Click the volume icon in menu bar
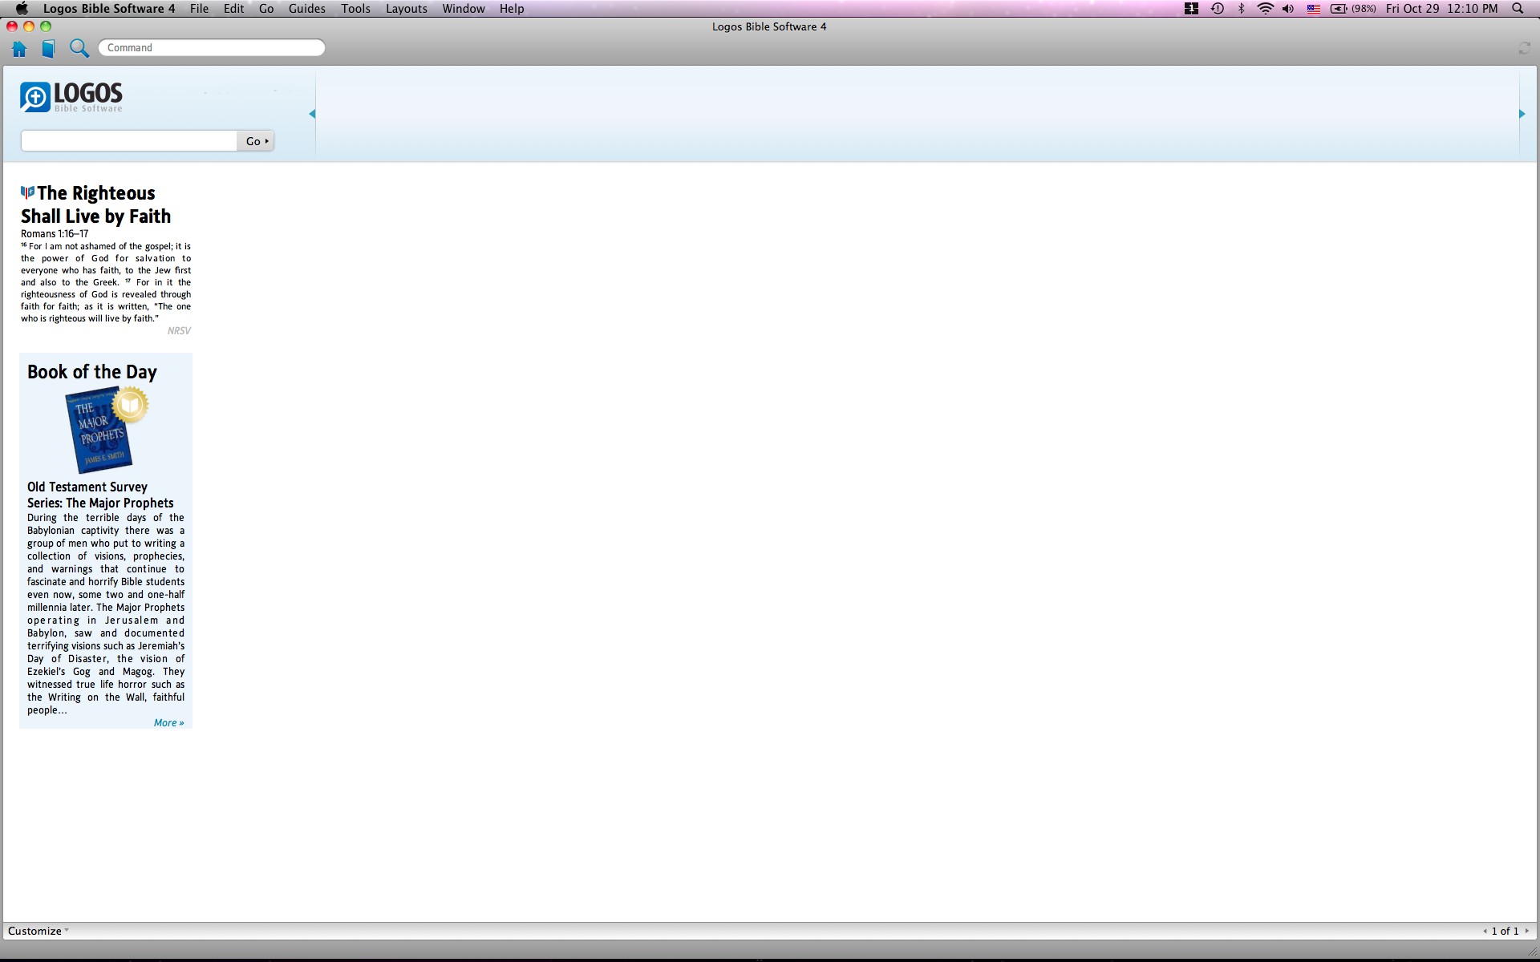Image resolution: width=1540 pixels, height=962 pixels. [1288, 8]
